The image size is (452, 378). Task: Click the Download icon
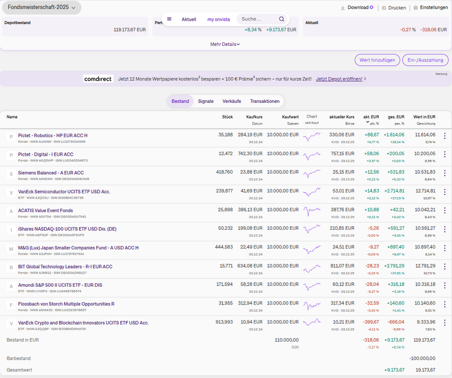343,8
